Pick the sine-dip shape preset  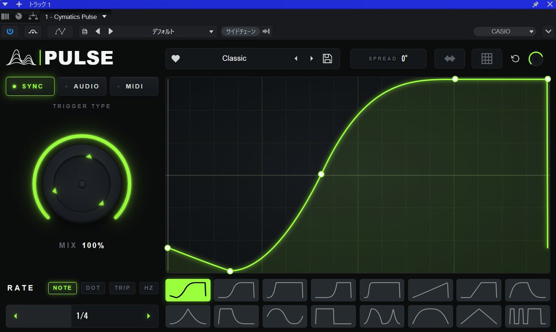click(285, 316)
